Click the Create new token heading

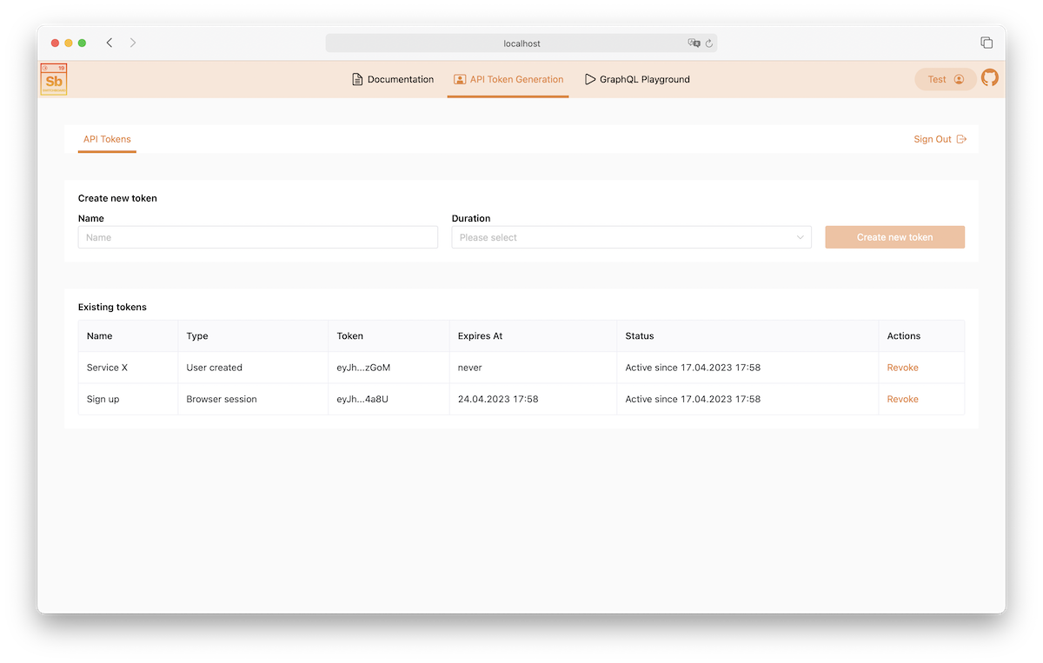(x=117, y=198)
